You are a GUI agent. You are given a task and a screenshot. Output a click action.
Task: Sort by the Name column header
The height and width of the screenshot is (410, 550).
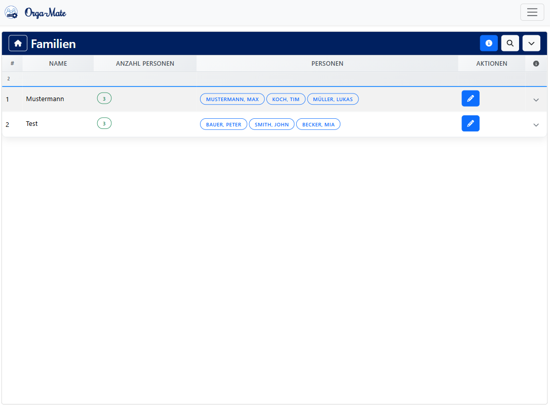click(58, 64)
